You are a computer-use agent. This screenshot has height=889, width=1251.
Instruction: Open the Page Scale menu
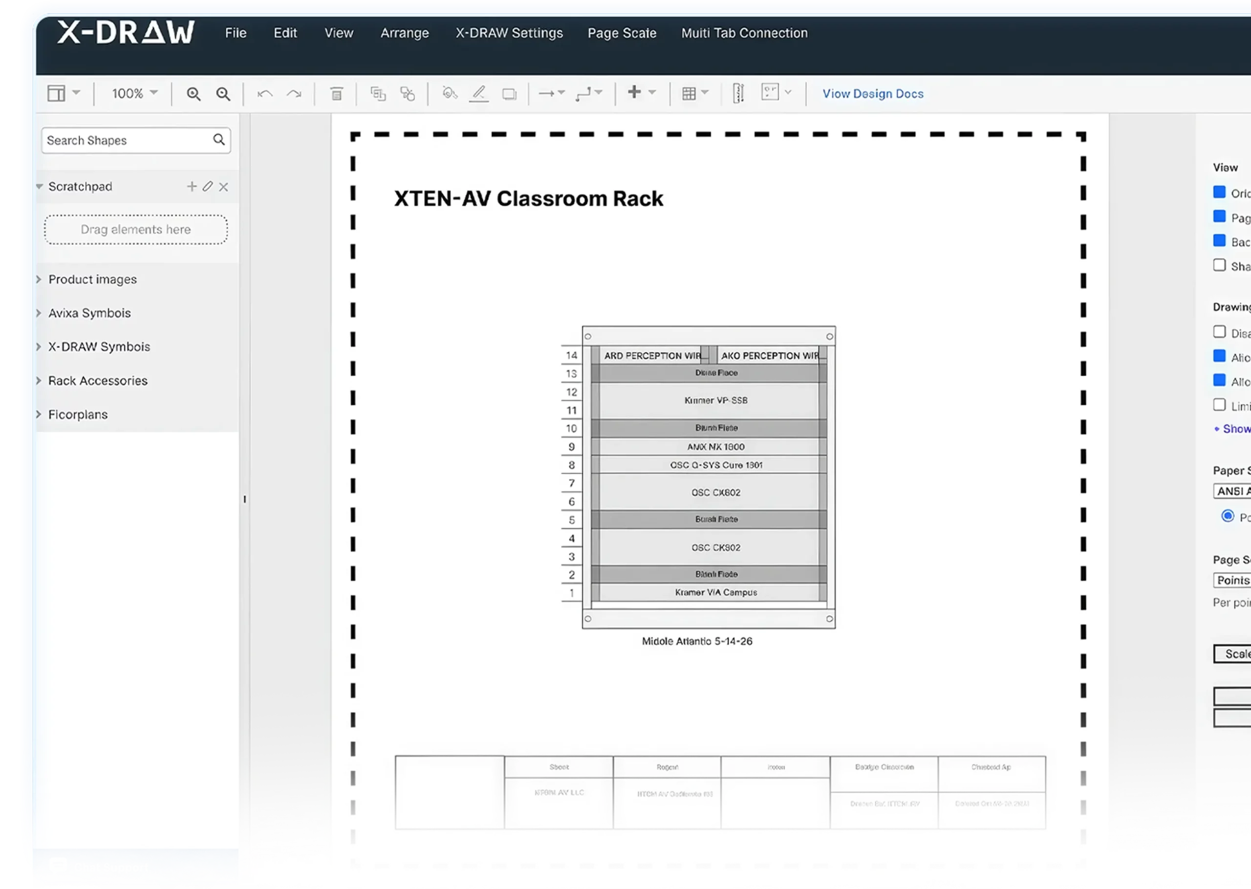tap(622, 33)
